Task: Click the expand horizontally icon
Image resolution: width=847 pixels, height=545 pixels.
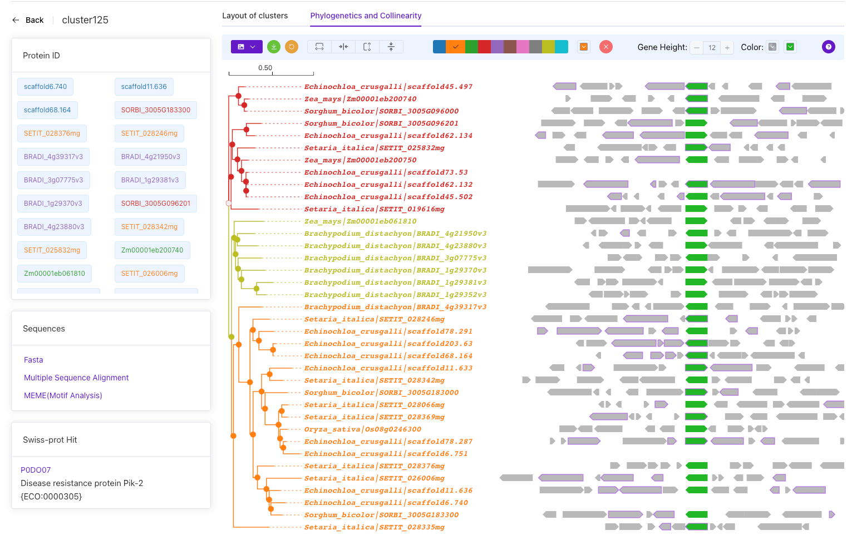Action: (319, 47)
